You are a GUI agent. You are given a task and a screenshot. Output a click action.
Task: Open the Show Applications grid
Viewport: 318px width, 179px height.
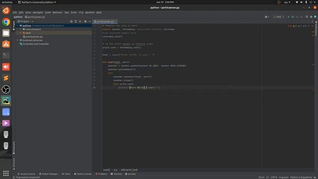point(6,173)
